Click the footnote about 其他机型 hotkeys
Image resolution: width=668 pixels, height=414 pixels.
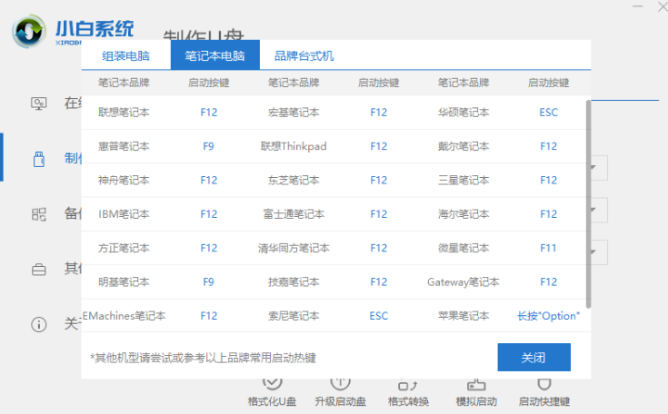pos(204,358)
